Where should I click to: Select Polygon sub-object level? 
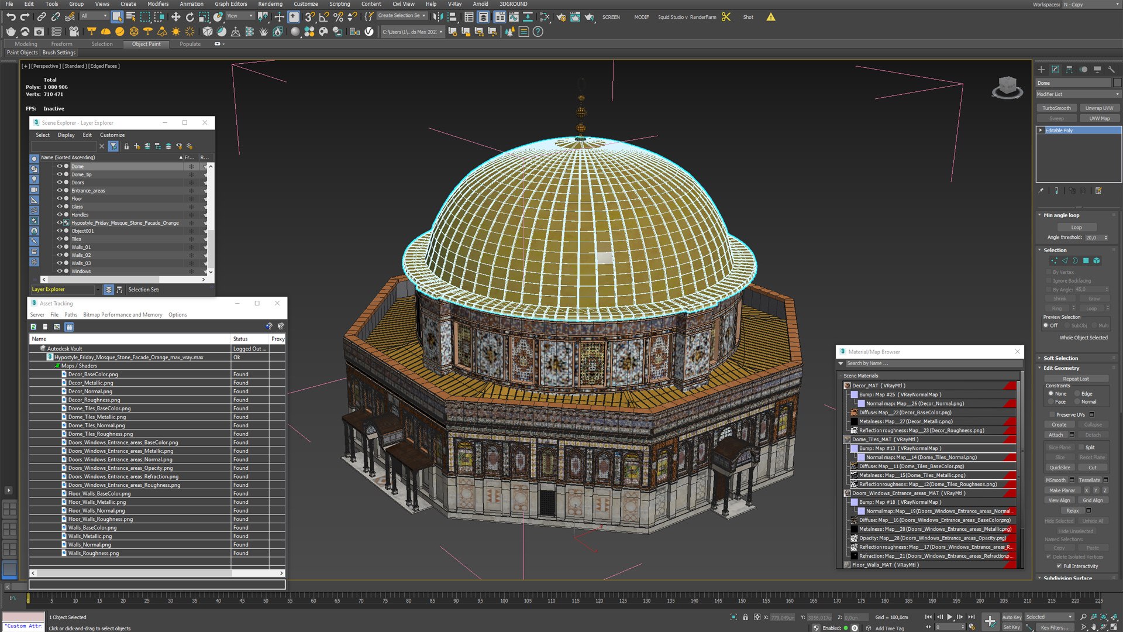point(1086,261)
